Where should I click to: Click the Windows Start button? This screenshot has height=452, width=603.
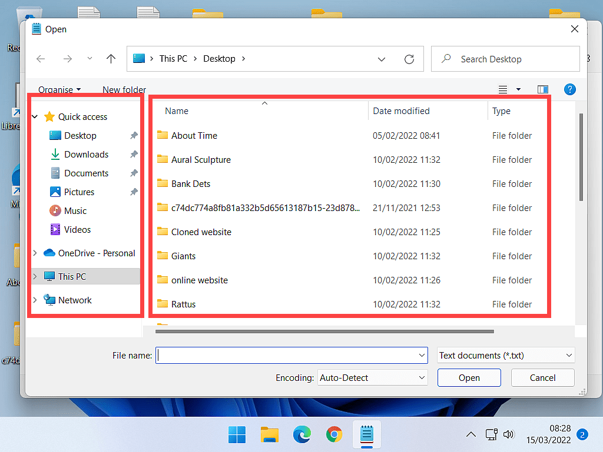(237, 435)
